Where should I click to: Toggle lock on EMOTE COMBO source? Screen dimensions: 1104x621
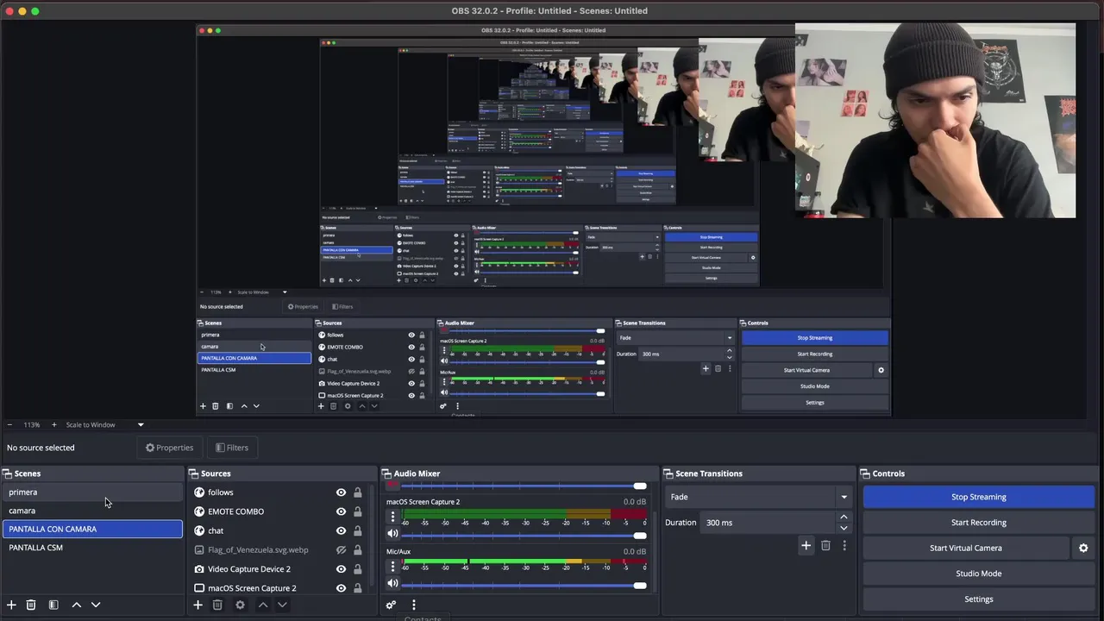click(x=357, y=511)
